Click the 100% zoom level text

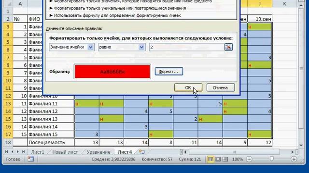coord(237,159)
